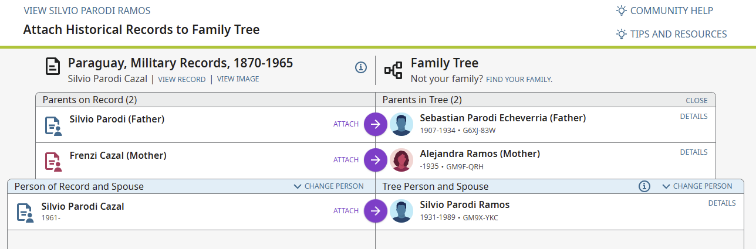Click Silvio Parodi Ramos's avatar icon
756x249 pixels.
coord(401,211)
